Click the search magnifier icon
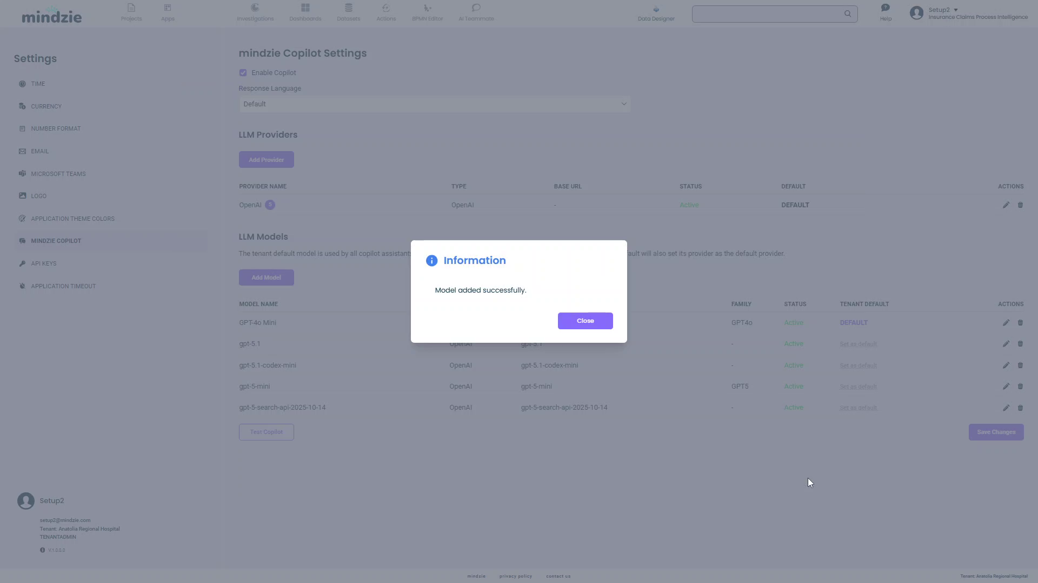The height and width of the screenshot is (583, 1038). [x=848, y=14]
